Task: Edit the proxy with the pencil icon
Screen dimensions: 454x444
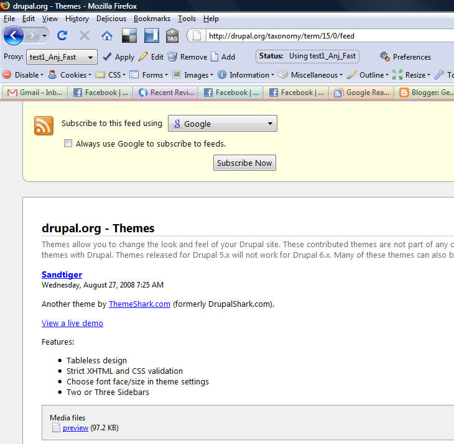Action: 151,57
